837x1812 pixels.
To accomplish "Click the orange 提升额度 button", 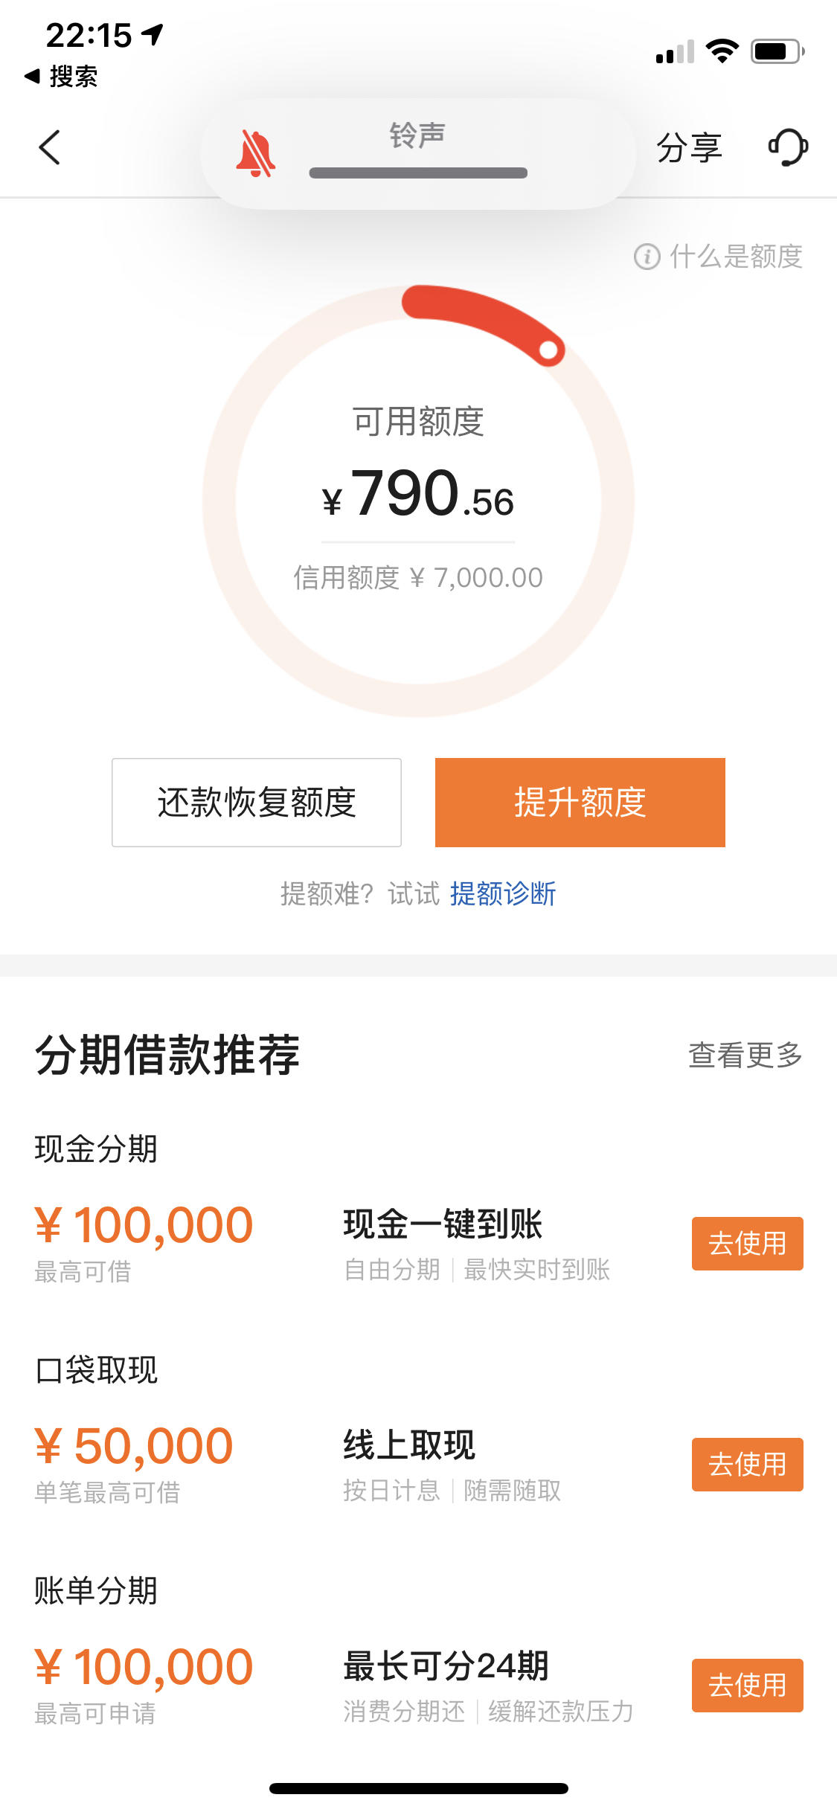I will [580, 802].
